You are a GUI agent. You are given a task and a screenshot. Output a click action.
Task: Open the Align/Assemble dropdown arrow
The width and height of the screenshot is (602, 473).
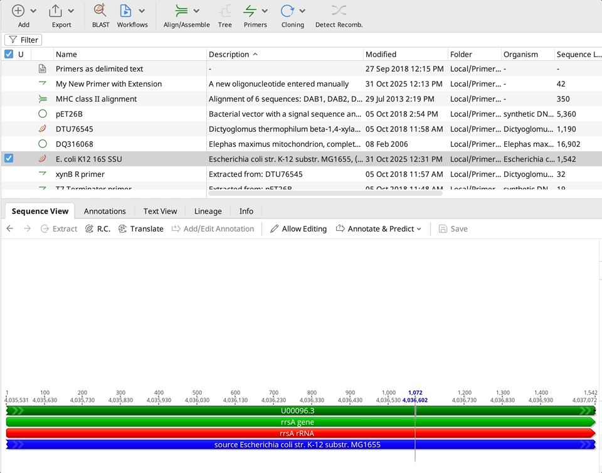[196, 11]
